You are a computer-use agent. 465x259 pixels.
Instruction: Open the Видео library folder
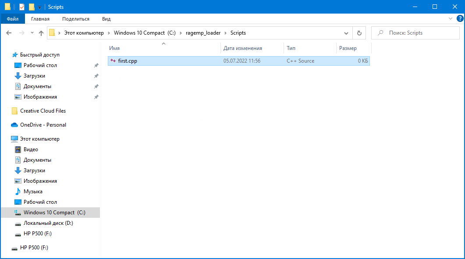(x=31, y=149)
